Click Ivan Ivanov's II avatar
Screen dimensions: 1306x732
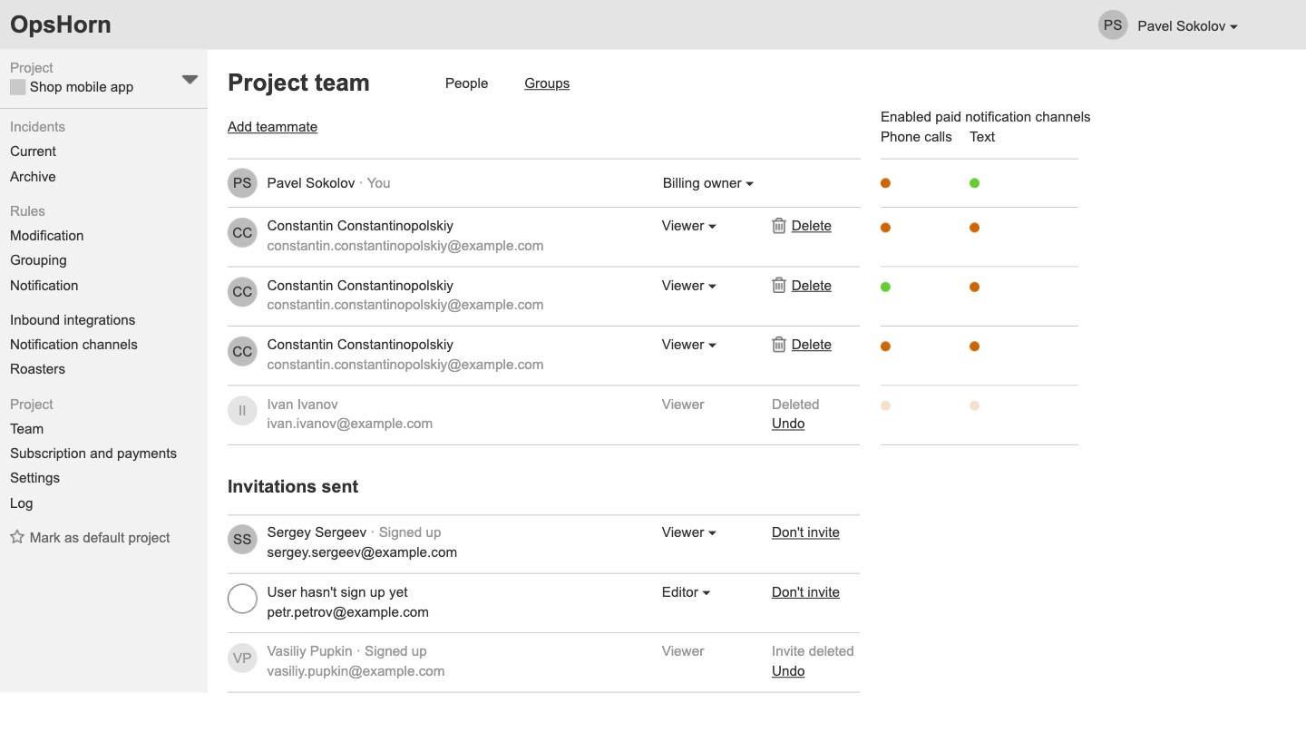click(x=242, y=411)
